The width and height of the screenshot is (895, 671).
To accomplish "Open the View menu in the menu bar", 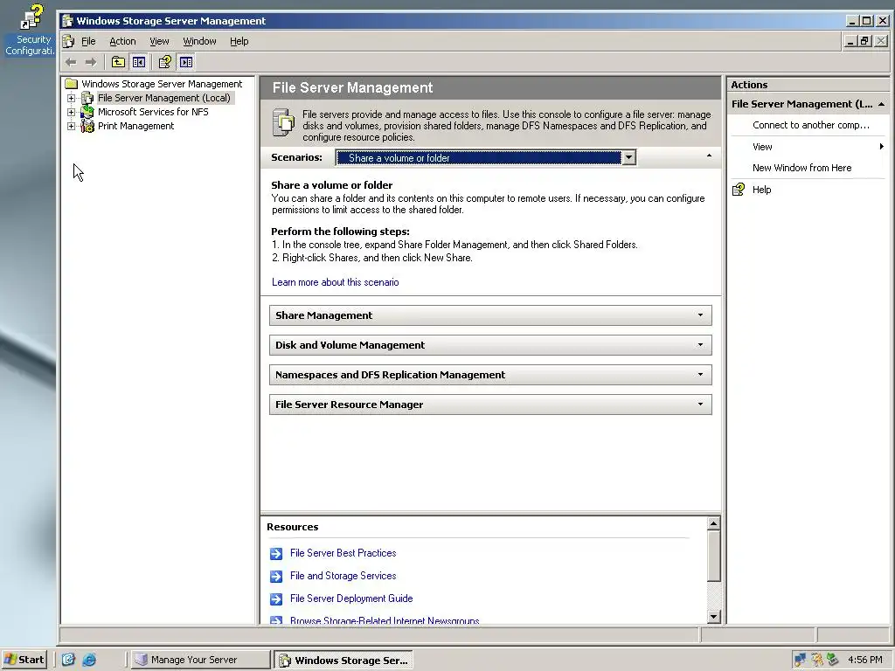I will [x=159, y=41].
